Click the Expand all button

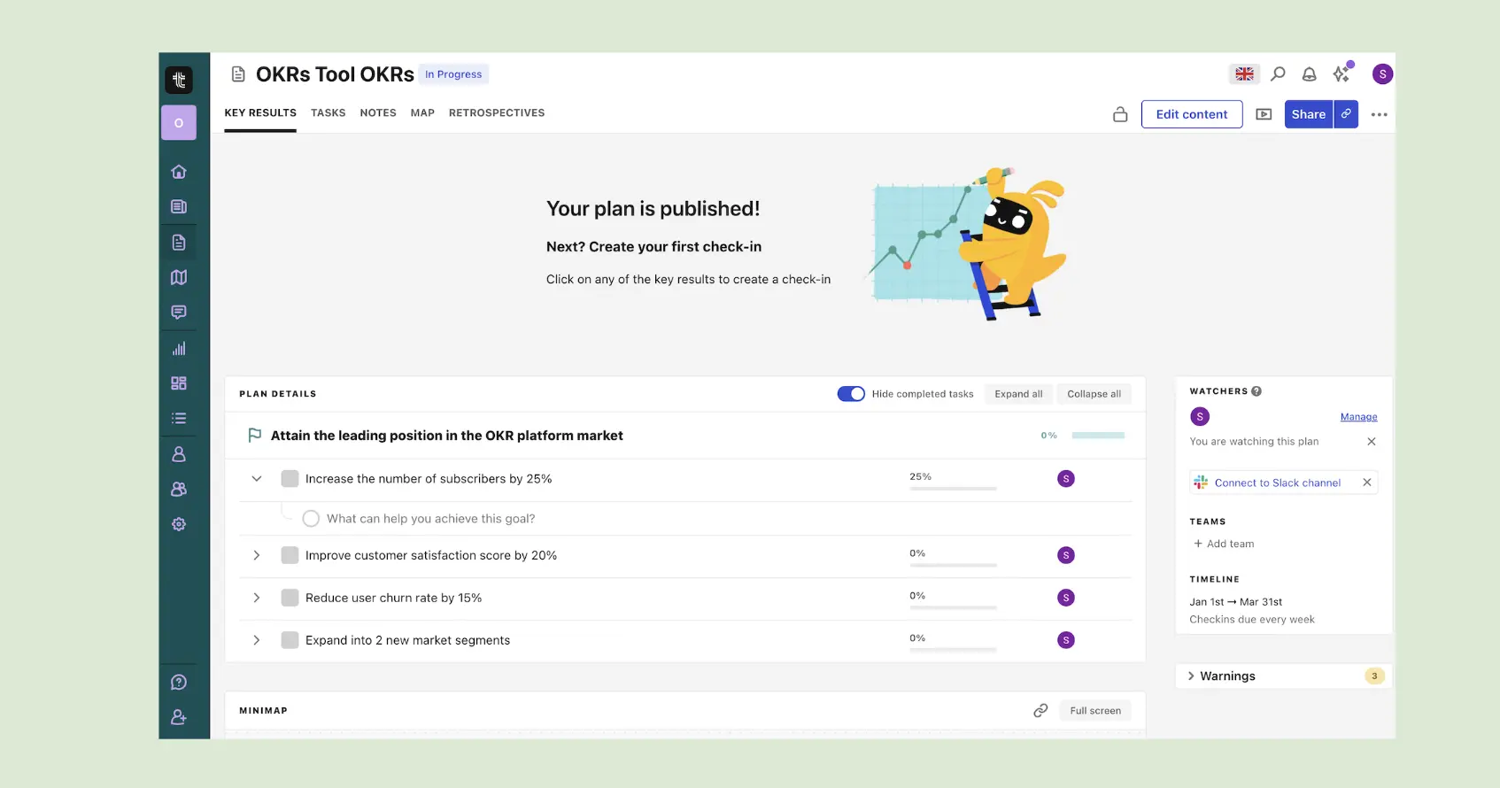pyautogui.click(x=1018, y=394)
